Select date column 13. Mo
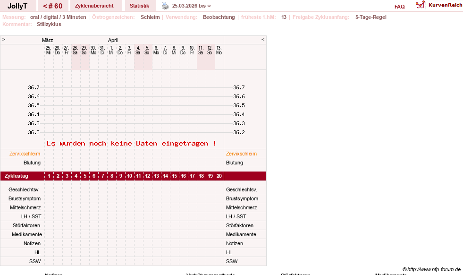The width and height of the screenshot is (463, 275). (219, 50)
